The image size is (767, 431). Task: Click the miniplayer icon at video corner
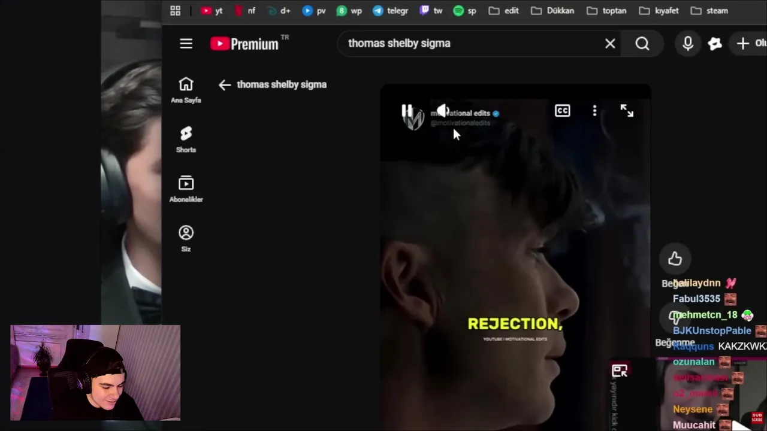click(x=620, y=371)
